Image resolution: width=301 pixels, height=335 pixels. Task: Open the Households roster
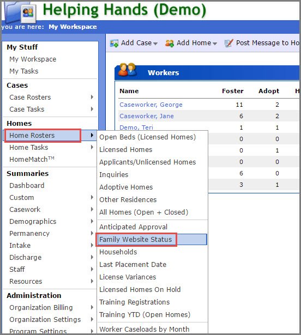pos(118,252)
